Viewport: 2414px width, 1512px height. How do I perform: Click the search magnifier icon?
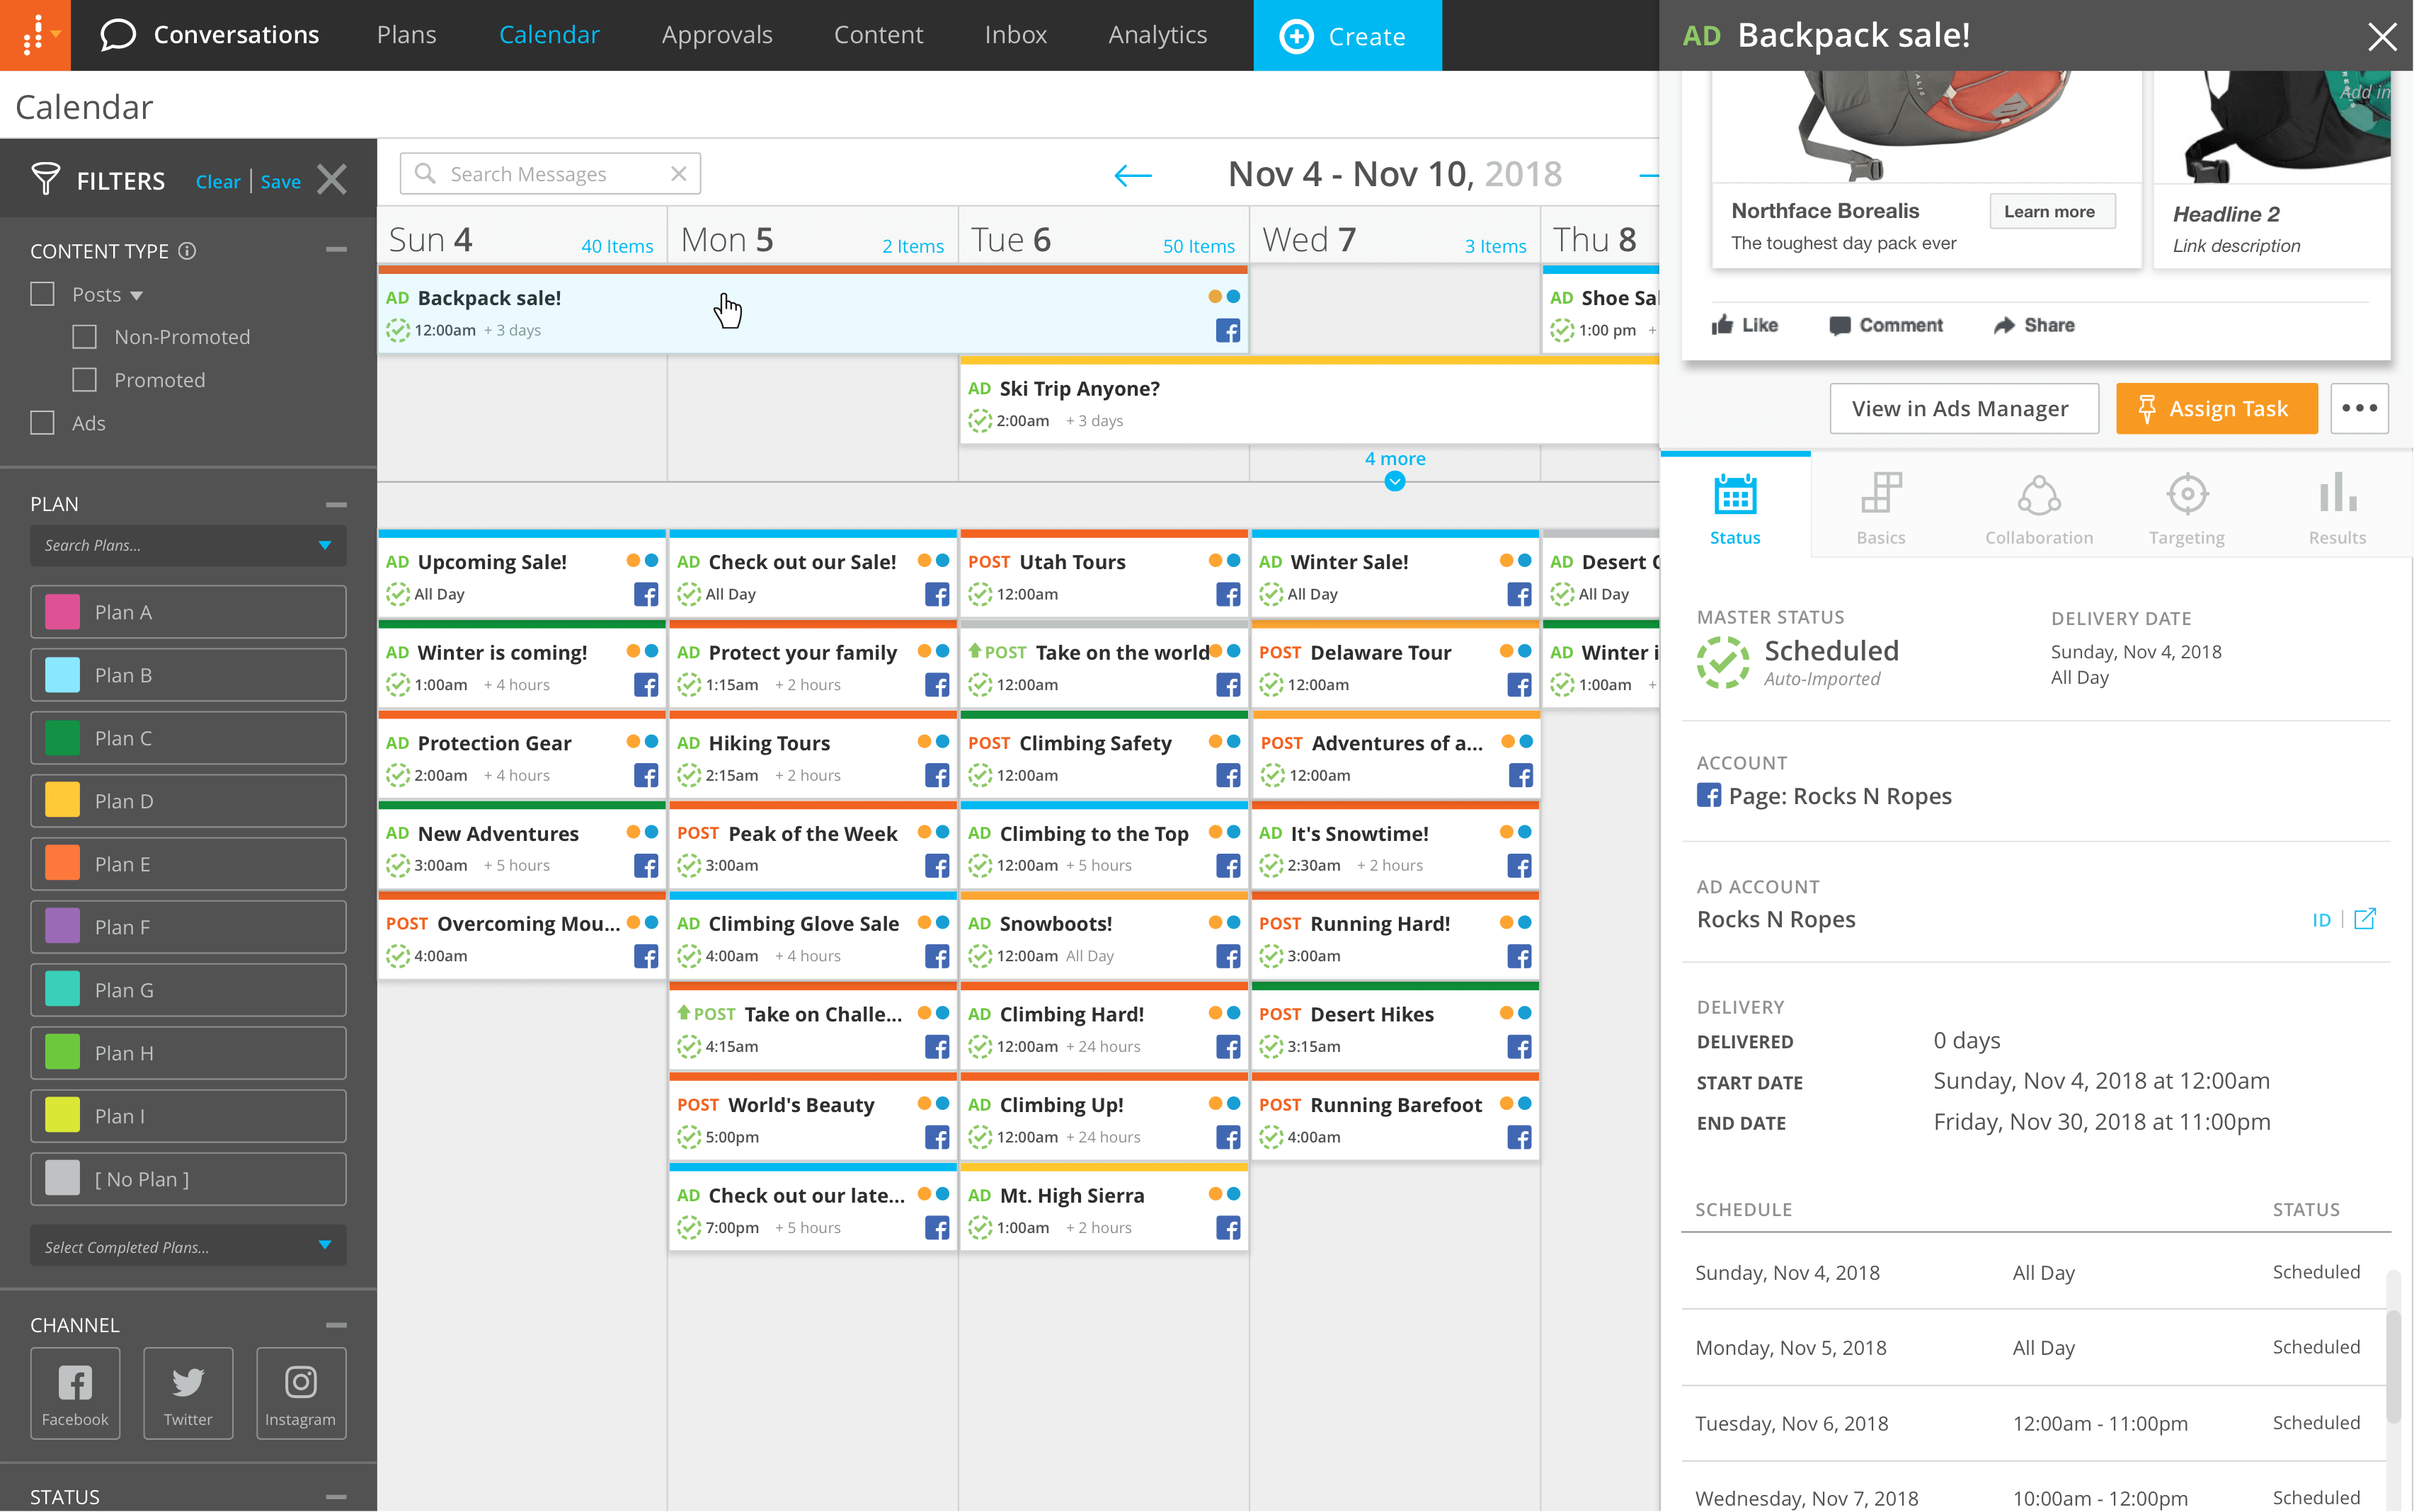click(x=425, y=174)
